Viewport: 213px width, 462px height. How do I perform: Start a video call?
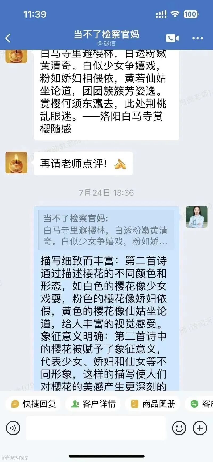pyautogui.click(x=172, y=38)
